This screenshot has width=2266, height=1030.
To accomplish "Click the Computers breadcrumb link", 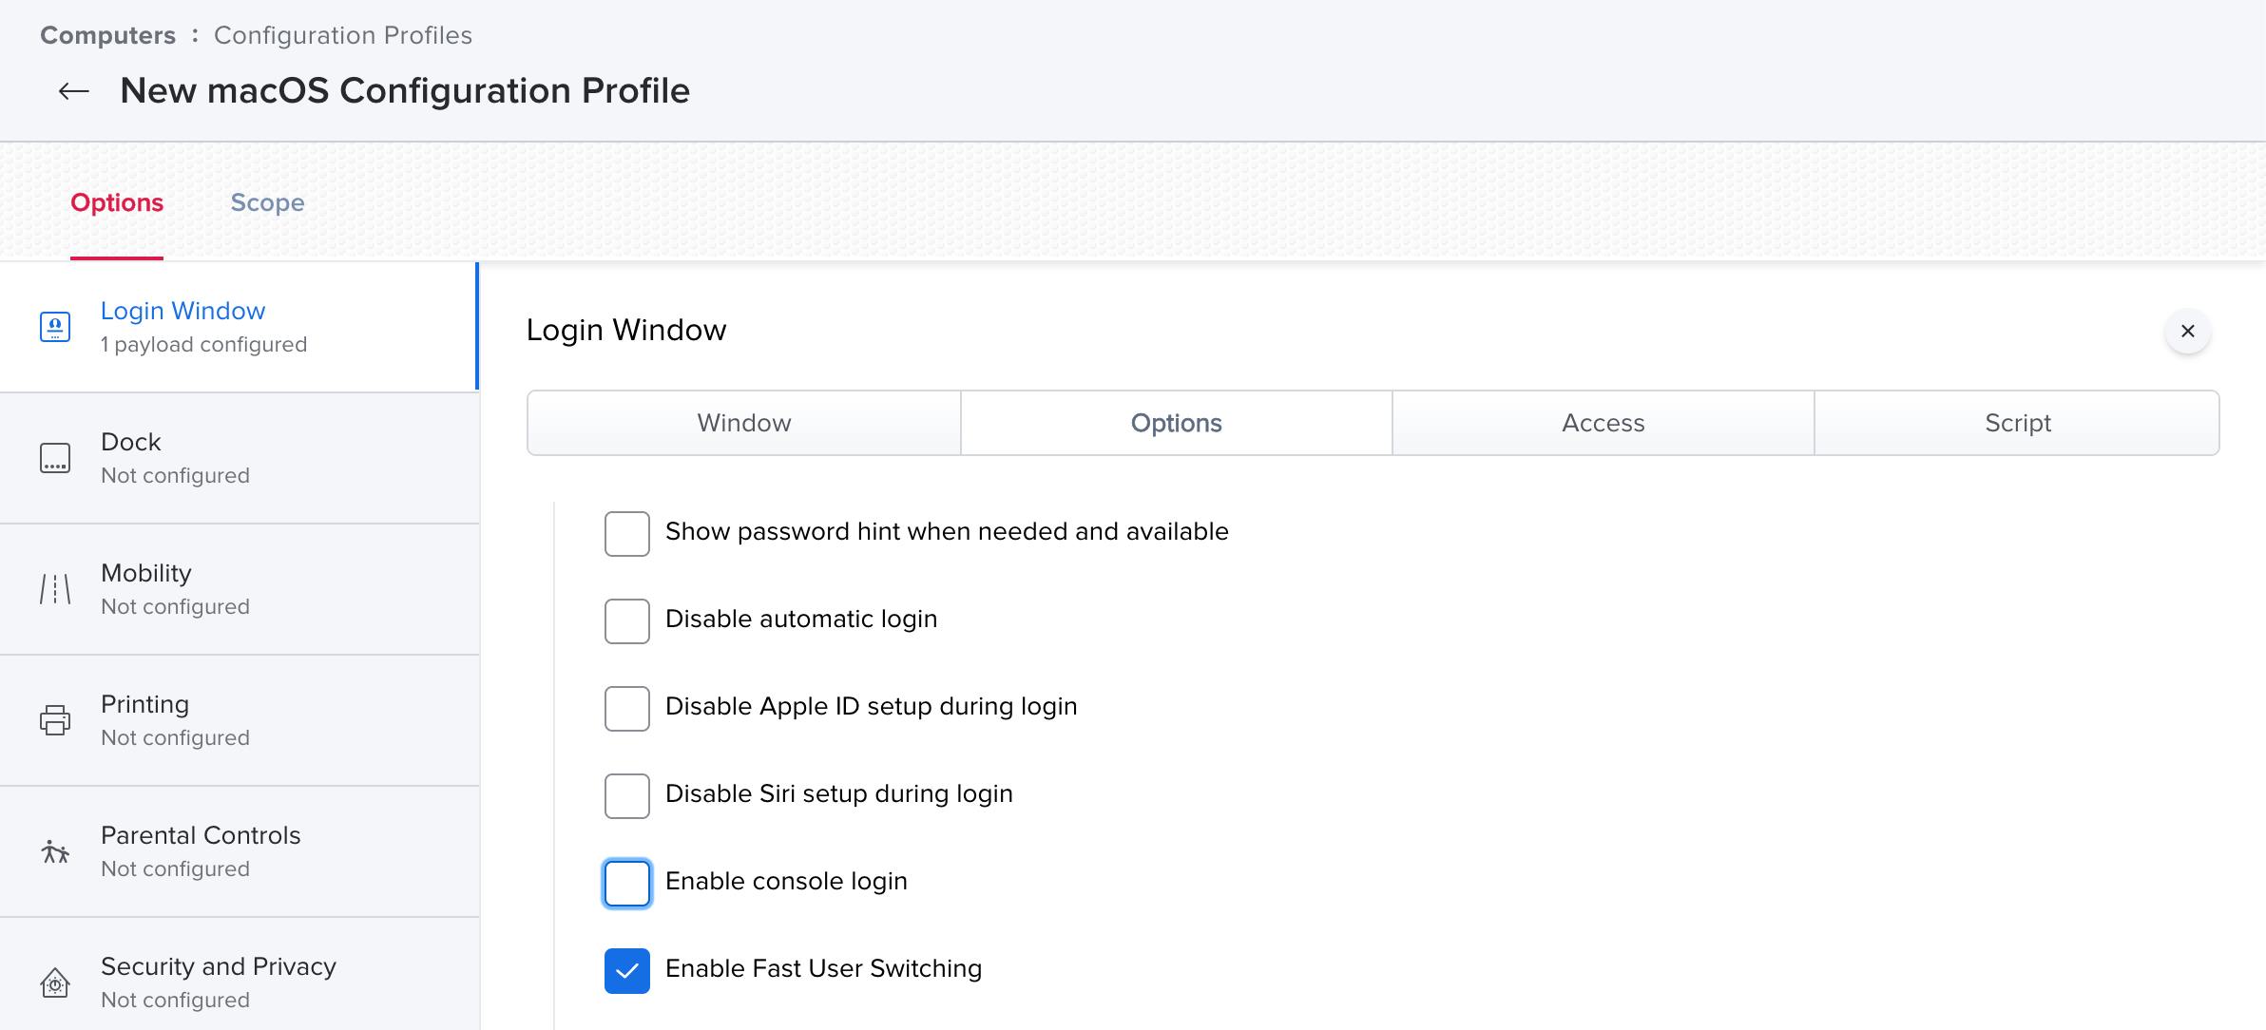I will [x=107, y=35].
